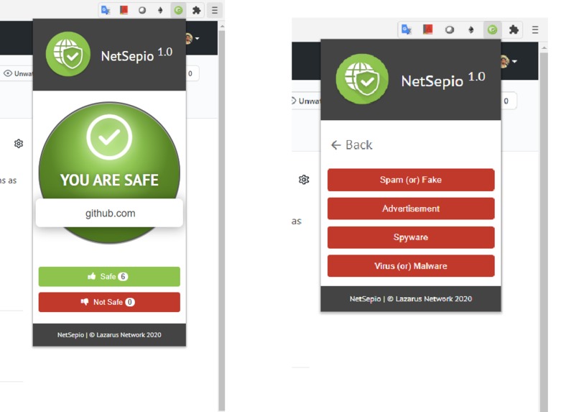Image resolution: width=561 pixels, height=412 pixels.
Task: Click settings gear icon on left page
Action: click(x=19, y=144)
